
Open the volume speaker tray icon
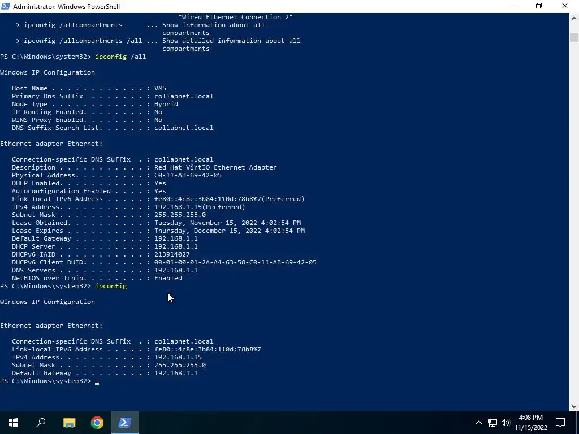point(505,423)
